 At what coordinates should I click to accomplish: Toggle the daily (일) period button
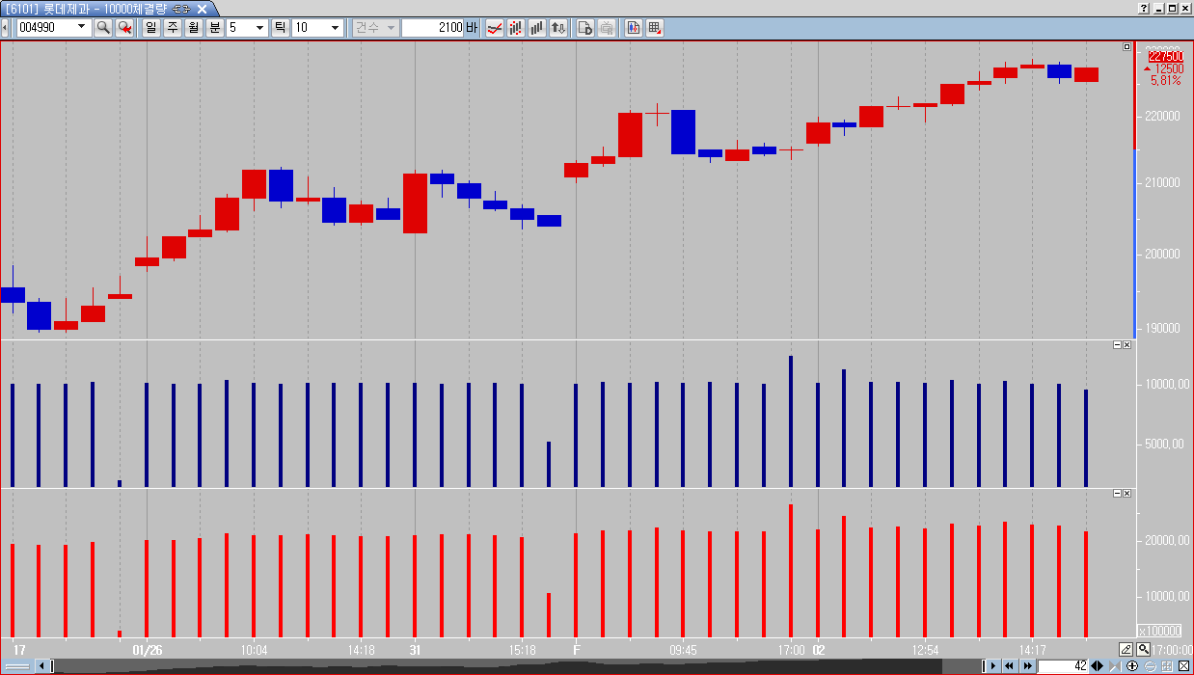point(151,28)
